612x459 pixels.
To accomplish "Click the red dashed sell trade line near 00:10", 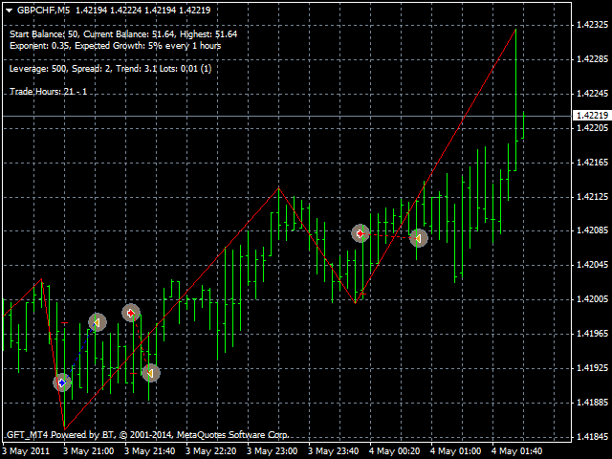I will tap(389, 236).
